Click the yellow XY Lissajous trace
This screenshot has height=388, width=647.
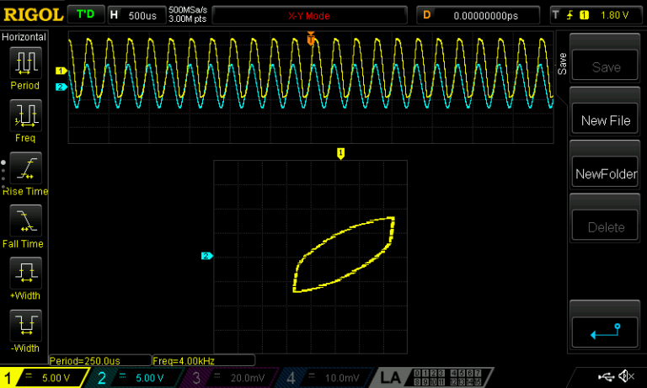coord(344,254)
